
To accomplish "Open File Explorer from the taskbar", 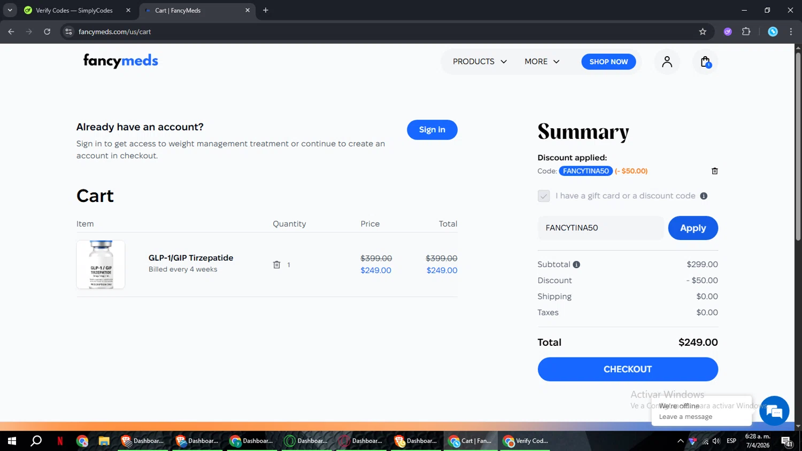I will click(104, 441).
